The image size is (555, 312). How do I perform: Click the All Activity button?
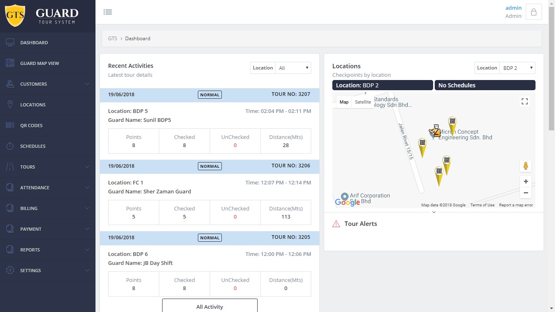point(210,306)
